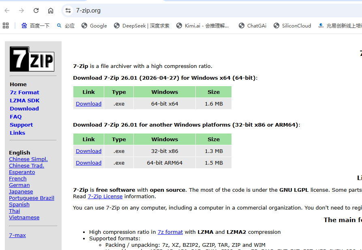Image resolution: width=362 pixels, height=250 pixels.
Task: Switch language to Vietnamese
Action: (24, 217)
